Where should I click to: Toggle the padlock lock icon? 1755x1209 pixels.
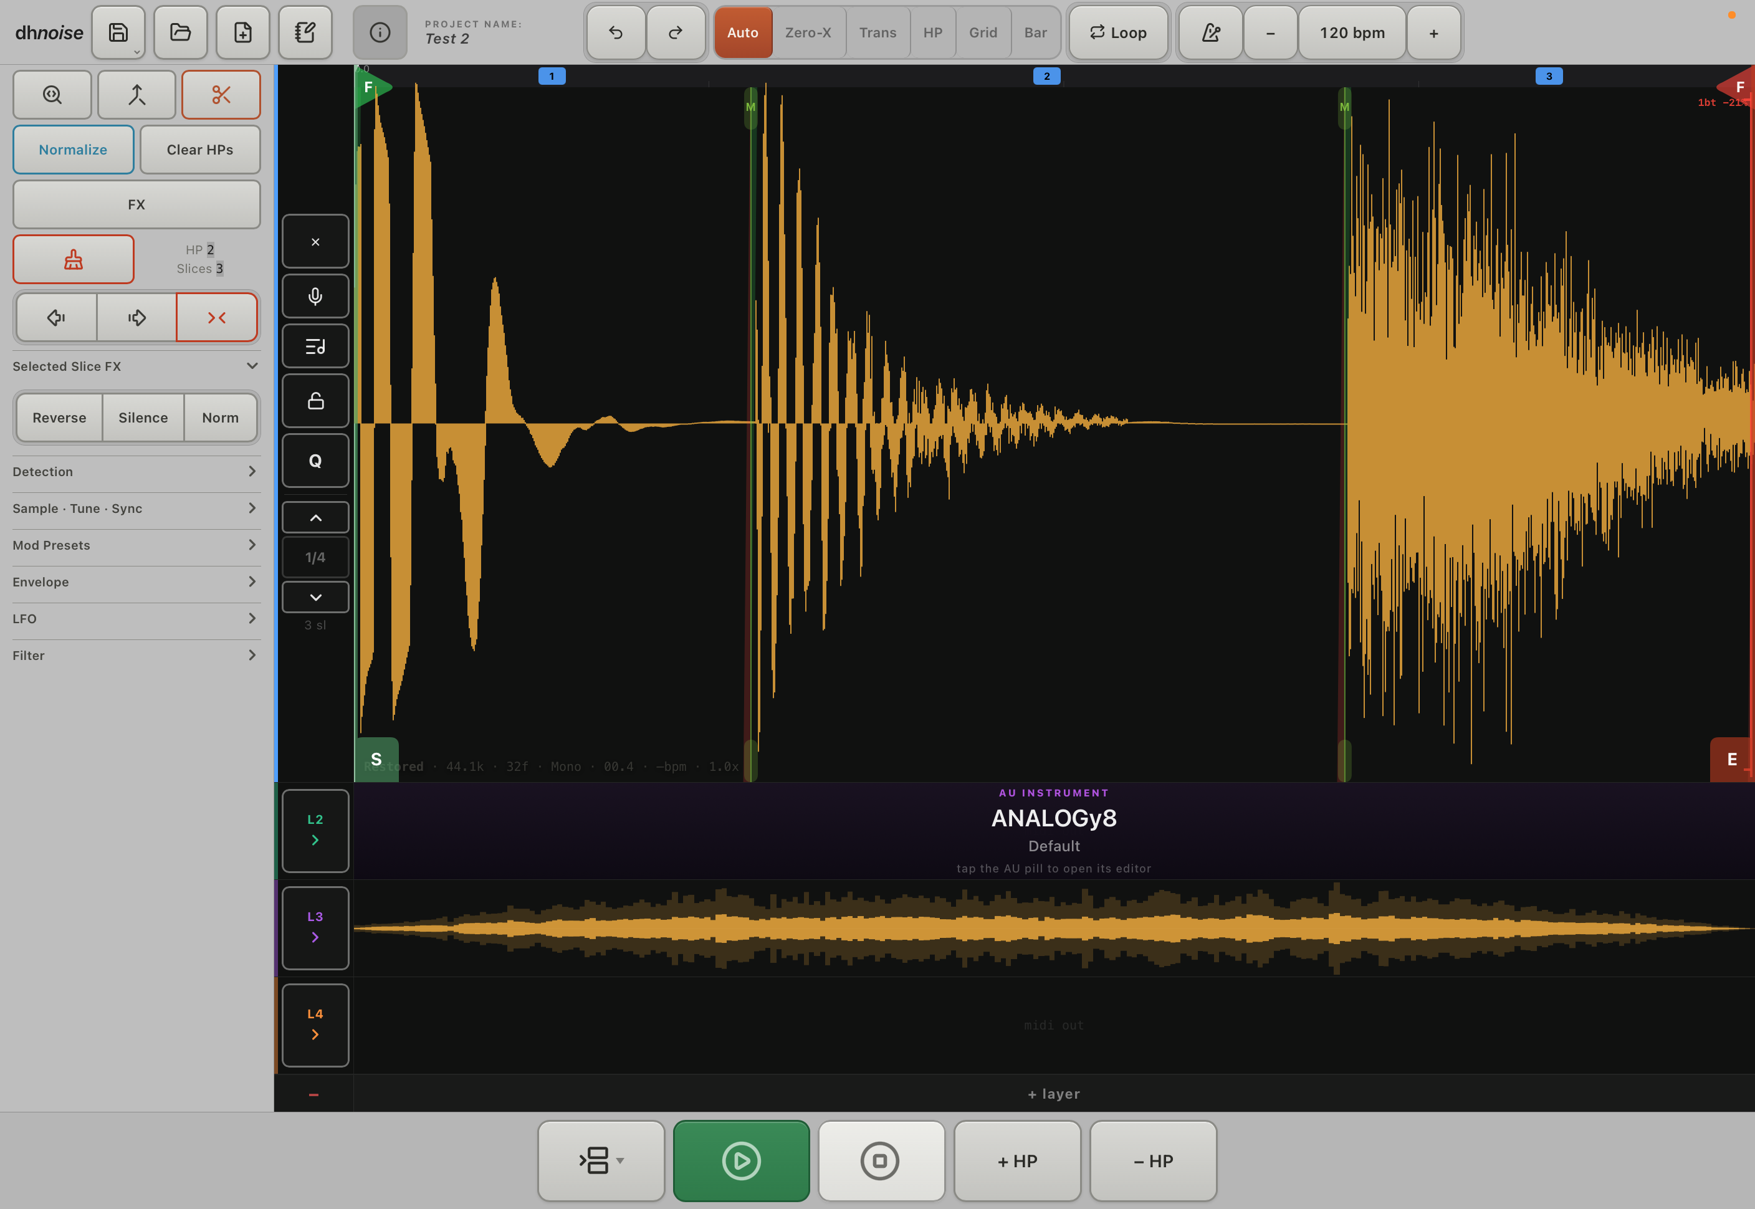point(315,401)
